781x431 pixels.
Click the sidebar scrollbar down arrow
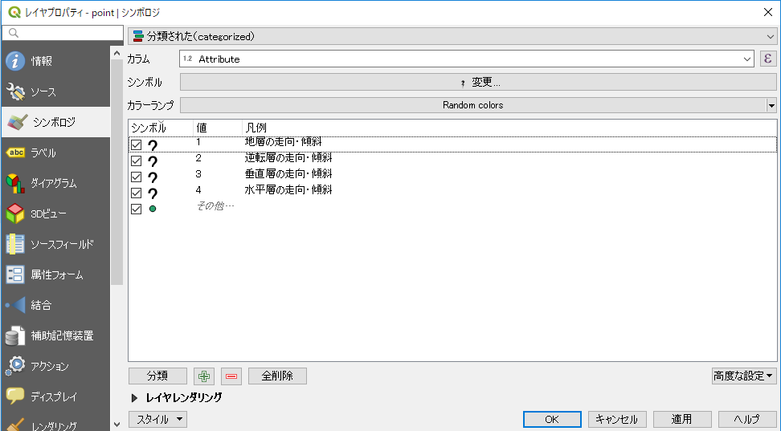(x=117, y=425)
